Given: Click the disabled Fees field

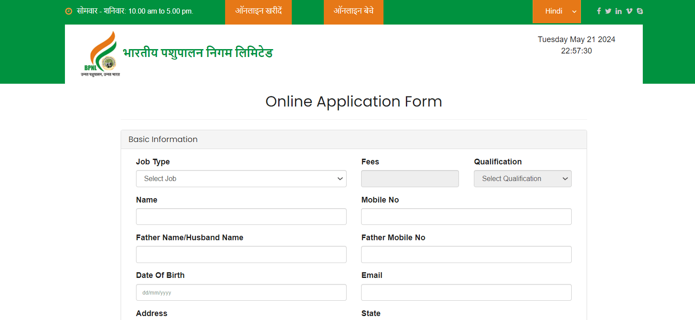Looking at the screenshot, I should (x=410, y=178).
